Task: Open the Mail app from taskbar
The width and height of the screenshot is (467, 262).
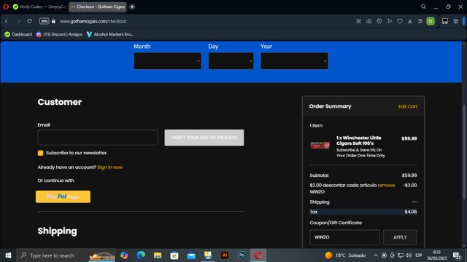Action: (191, 255)
